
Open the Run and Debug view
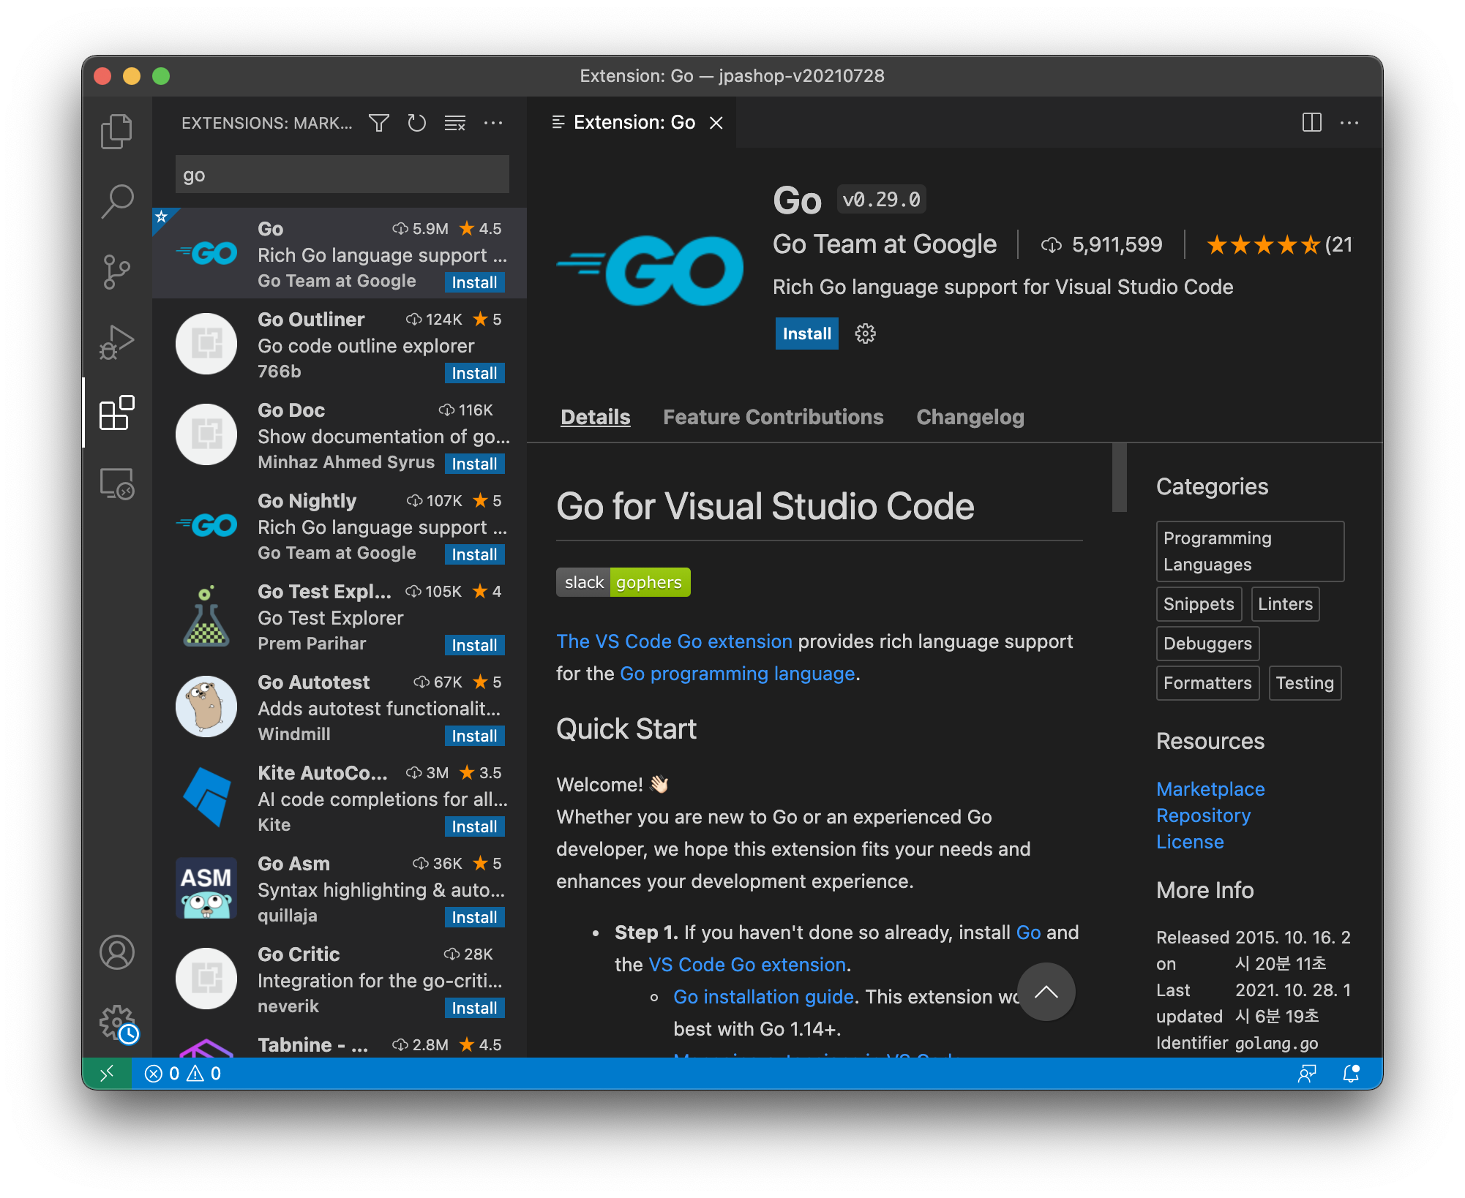[116, 342]
